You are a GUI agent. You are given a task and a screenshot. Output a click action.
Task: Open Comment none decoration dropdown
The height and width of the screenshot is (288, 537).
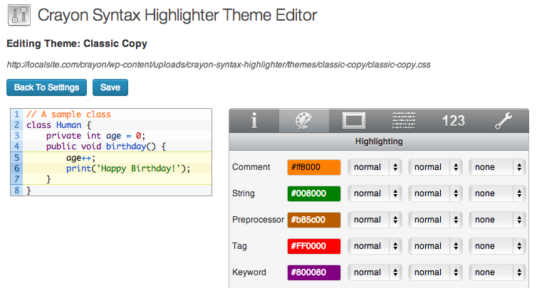pyautogui.click(x=497, y=167)
